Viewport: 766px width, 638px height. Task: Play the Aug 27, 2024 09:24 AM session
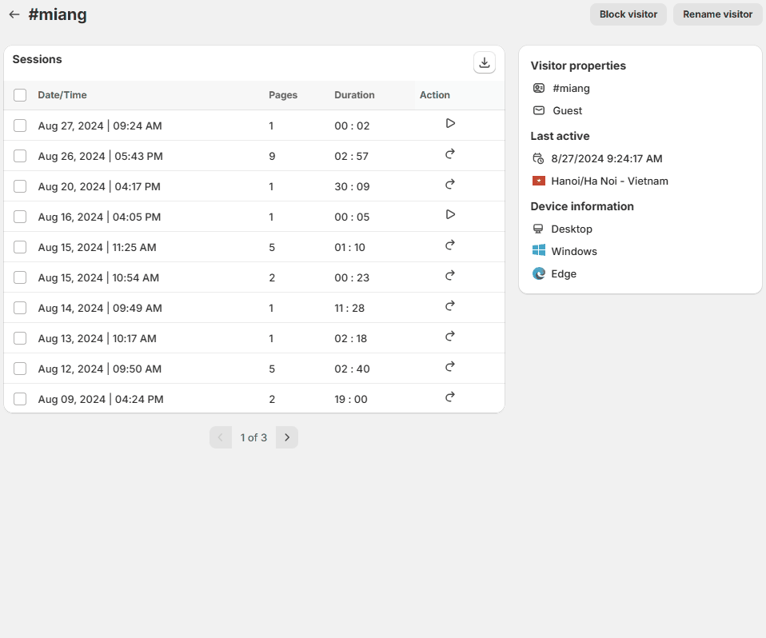pos(450,123)
